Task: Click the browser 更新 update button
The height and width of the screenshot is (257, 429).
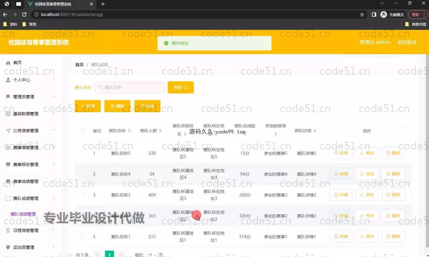Action: coord(418,15)
